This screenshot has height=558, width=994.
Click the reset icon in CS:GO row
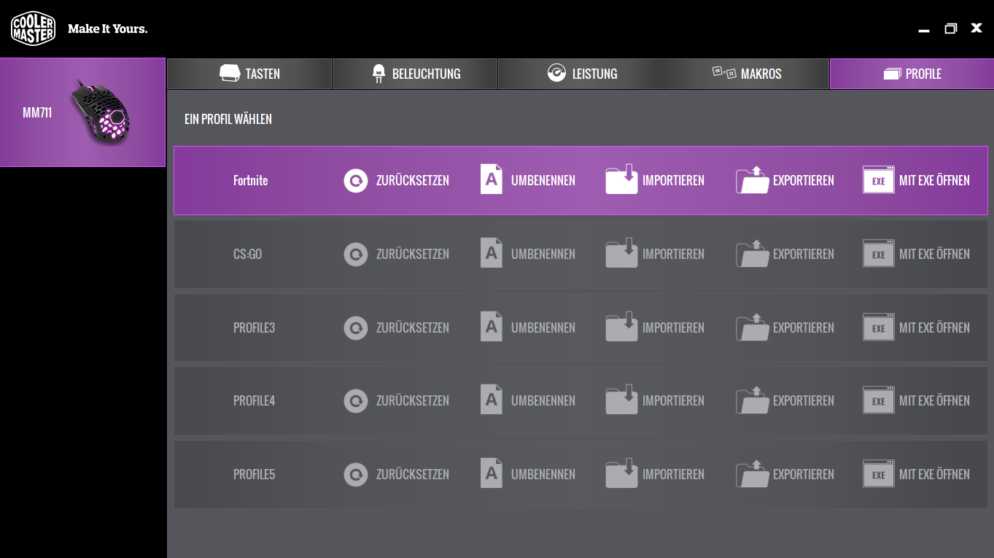pos(356,254)
